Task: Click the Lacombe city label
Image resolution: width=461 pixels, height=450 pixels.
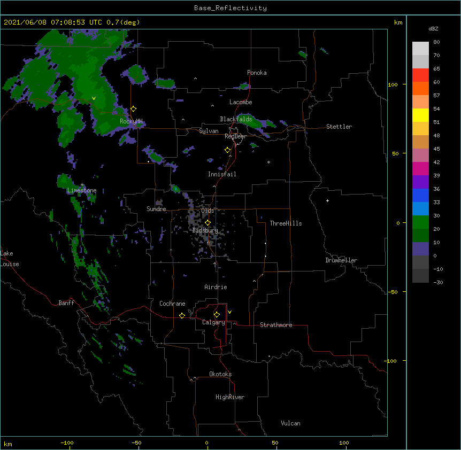Action: 241,102
